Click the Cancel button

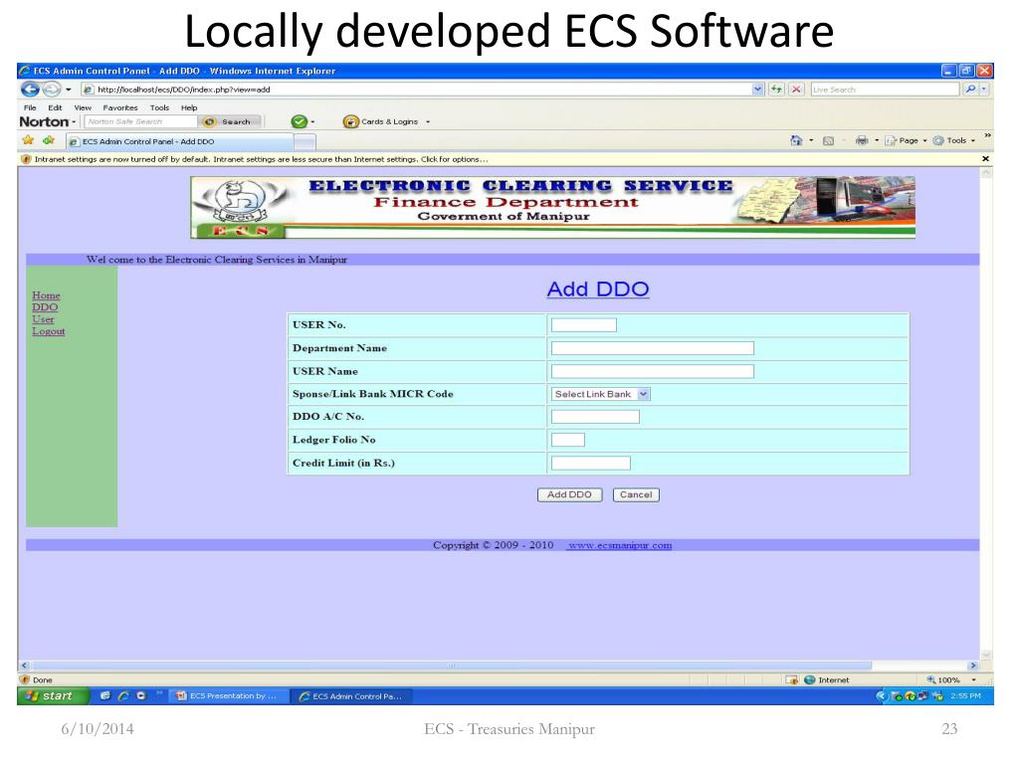(636, 495)
